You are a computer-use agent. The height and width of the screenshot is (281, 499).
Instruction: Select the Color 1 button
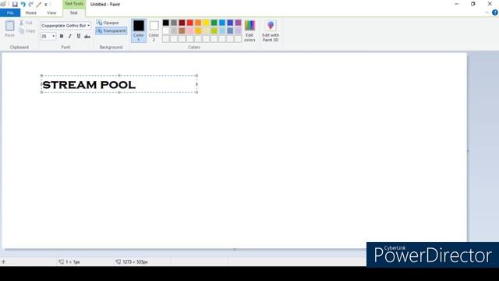coord(139,30)
